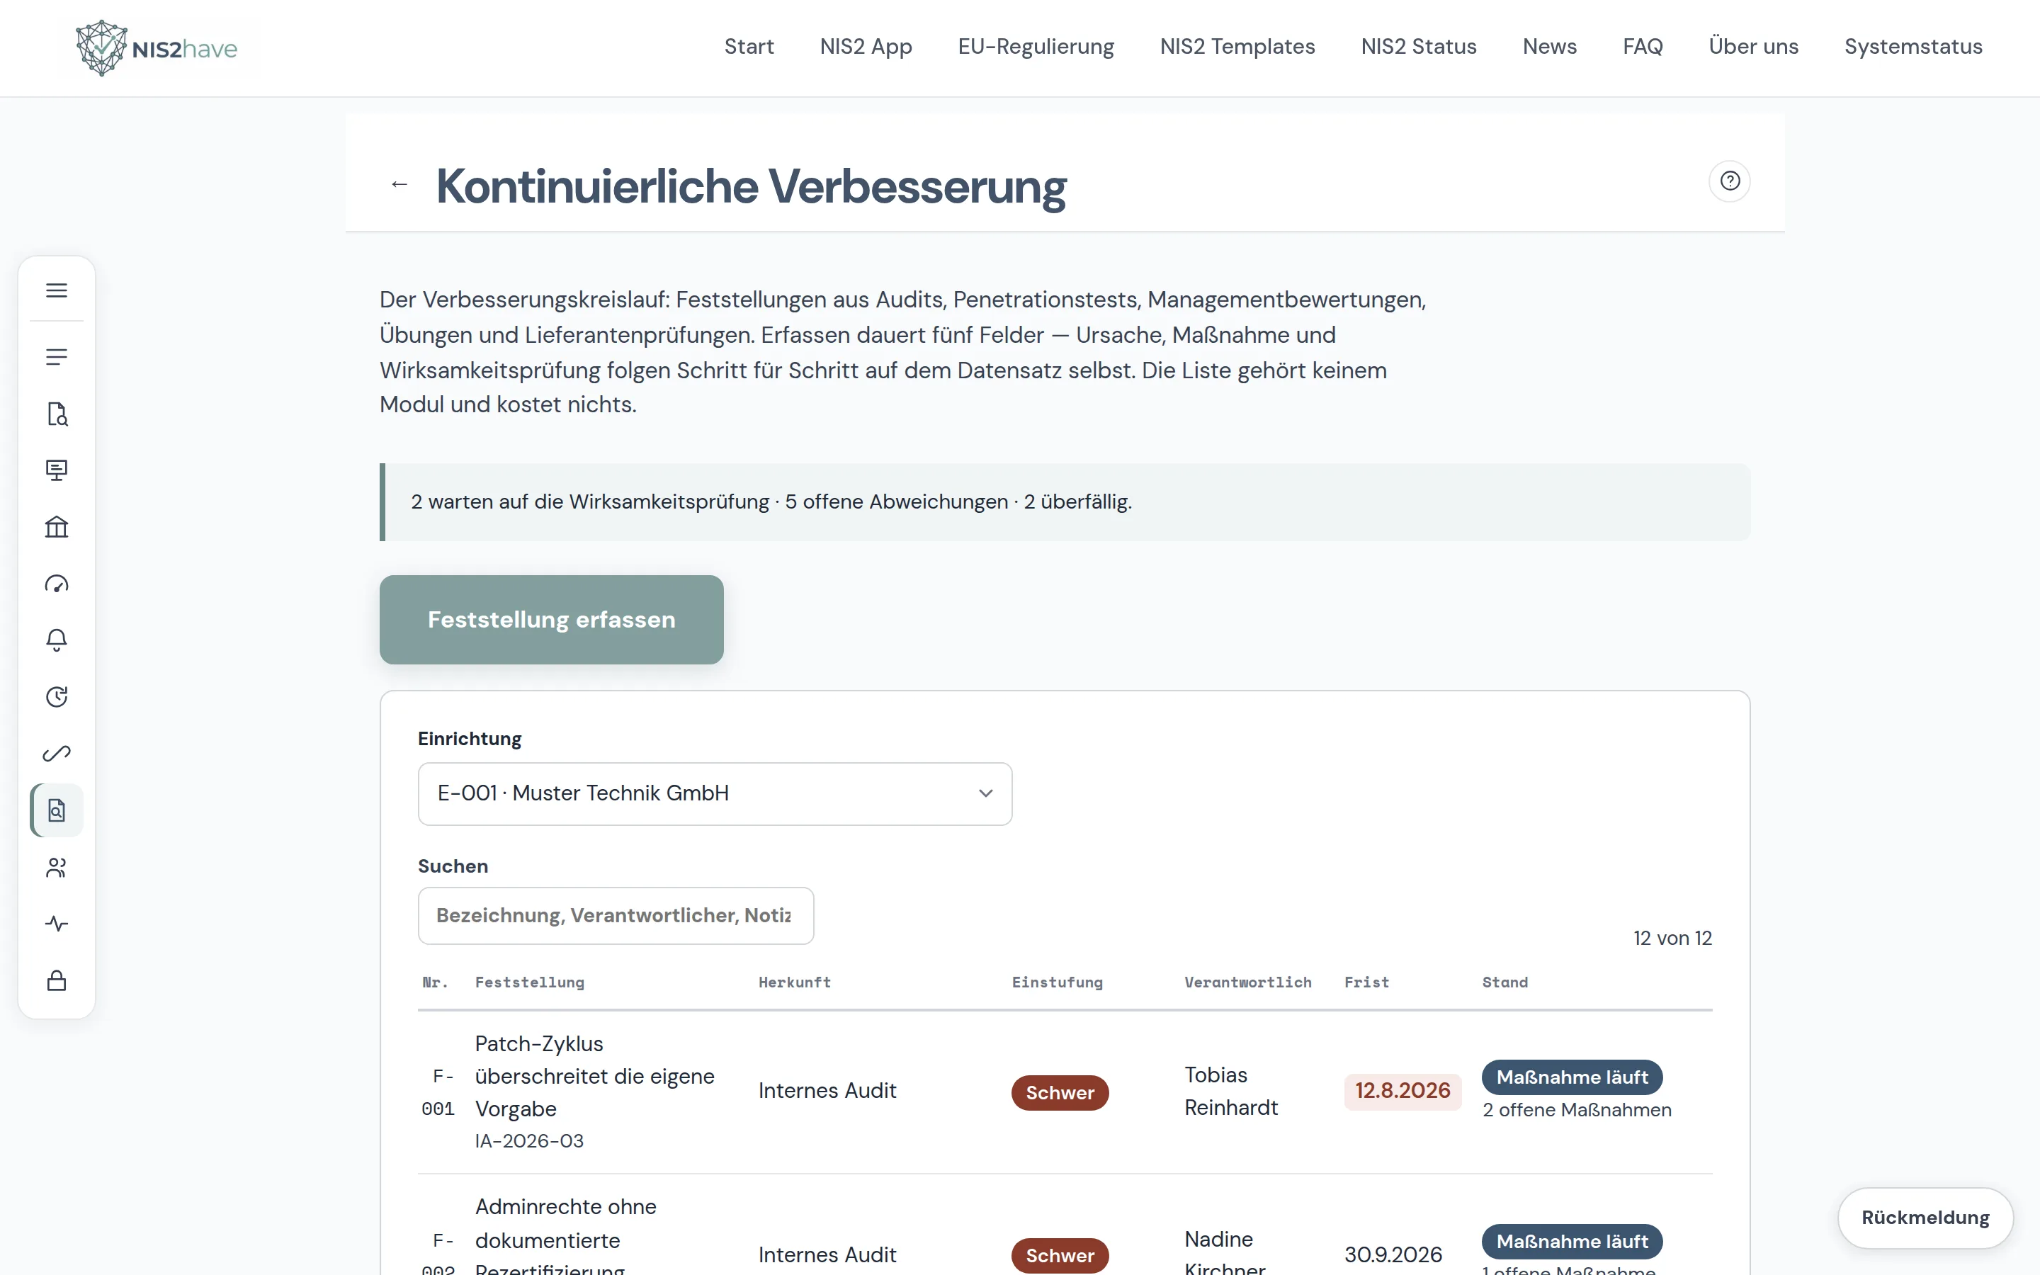Click the back arrow beside page title
Viewport: 2040px width, 1275px height.
[x=399, y=184]
